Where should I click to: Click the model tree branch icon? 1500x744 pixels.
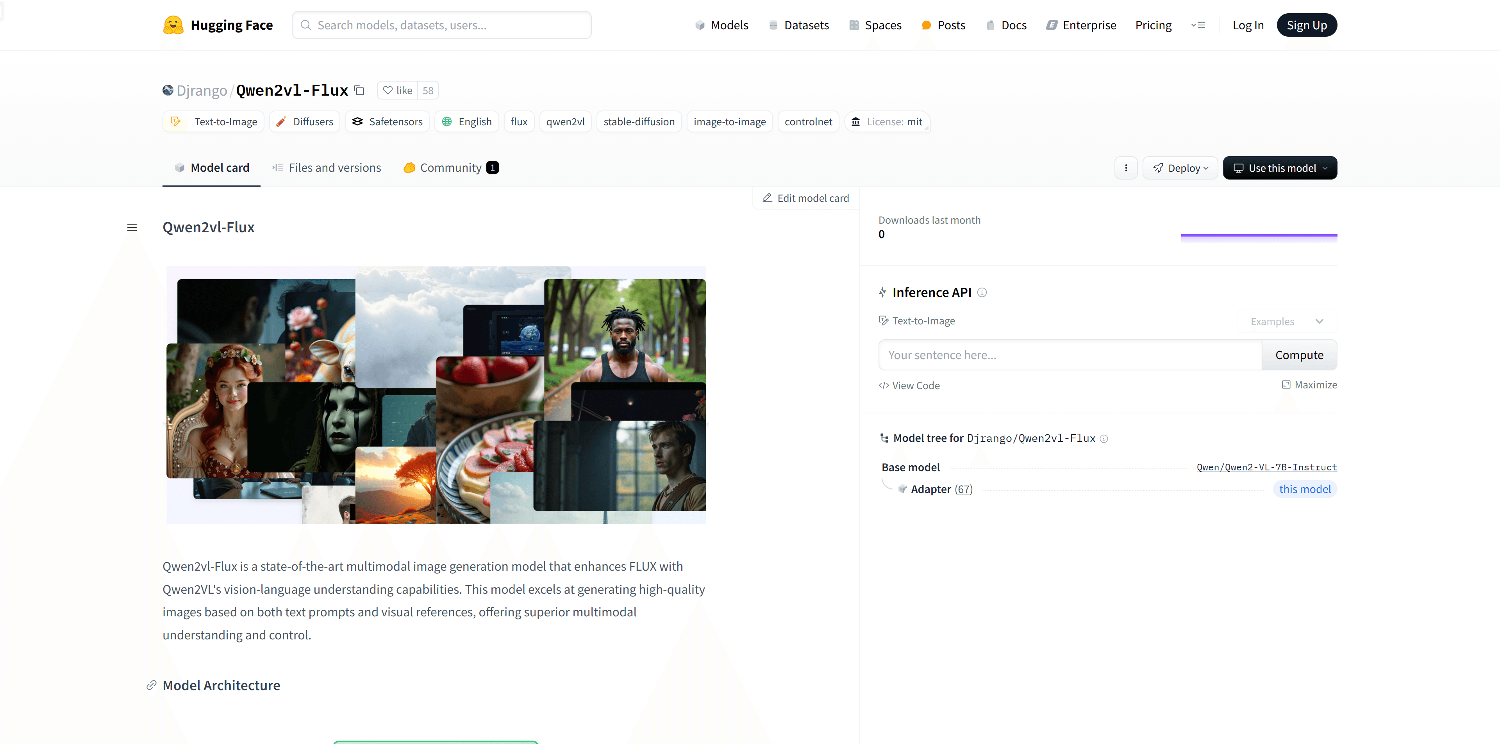[x=884, y=438]
